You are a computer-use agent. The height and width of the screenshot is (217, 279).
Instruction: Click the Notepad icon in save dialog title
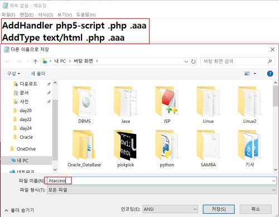pyautogui.click(x=7, y=50)
